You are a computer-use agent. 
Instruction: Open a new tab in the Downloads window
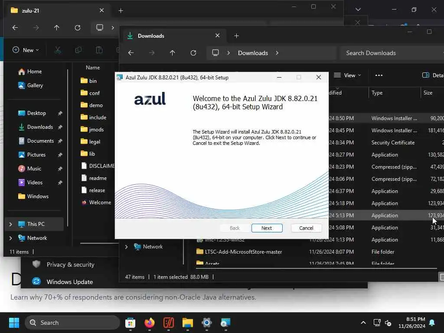click(236, 36)
